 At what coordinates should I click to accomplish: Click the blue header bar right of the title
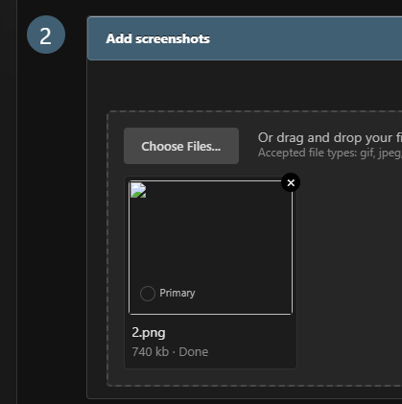(305, 38)
